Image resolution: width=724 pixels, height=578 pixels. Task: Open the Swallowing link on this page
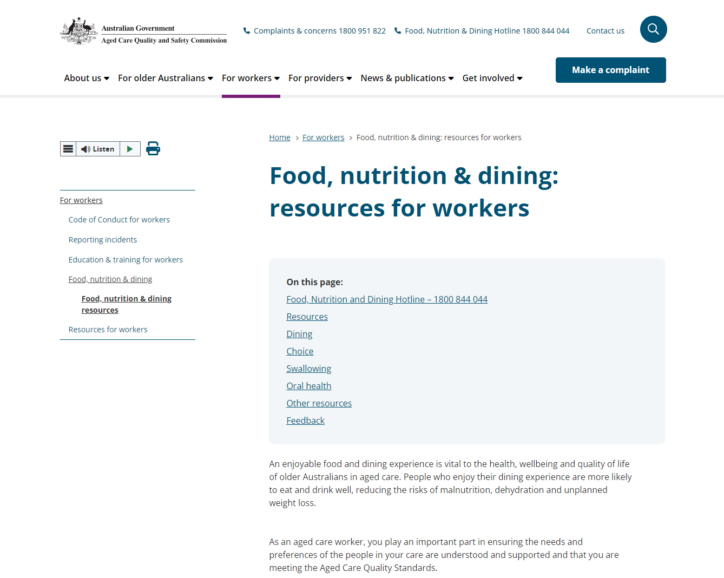308,369
